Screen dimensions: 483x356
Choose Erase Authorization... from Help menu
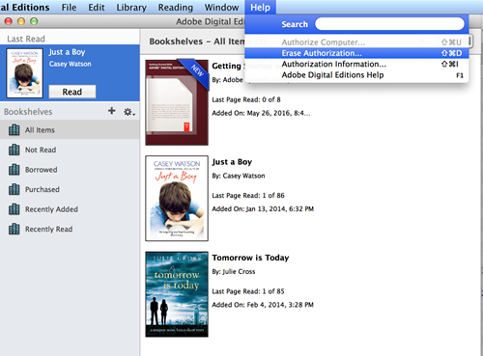click(356, 53)
